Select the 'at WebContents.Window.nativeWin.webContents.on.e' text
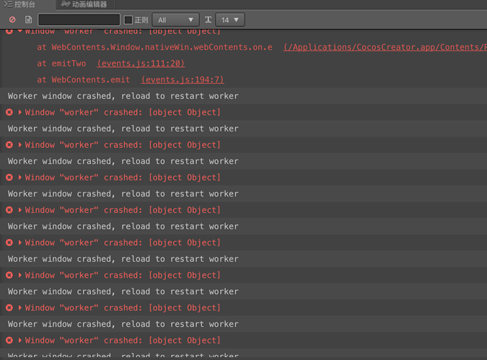Image resolution: width=487 pixels, height=360 pixels. 154,47
